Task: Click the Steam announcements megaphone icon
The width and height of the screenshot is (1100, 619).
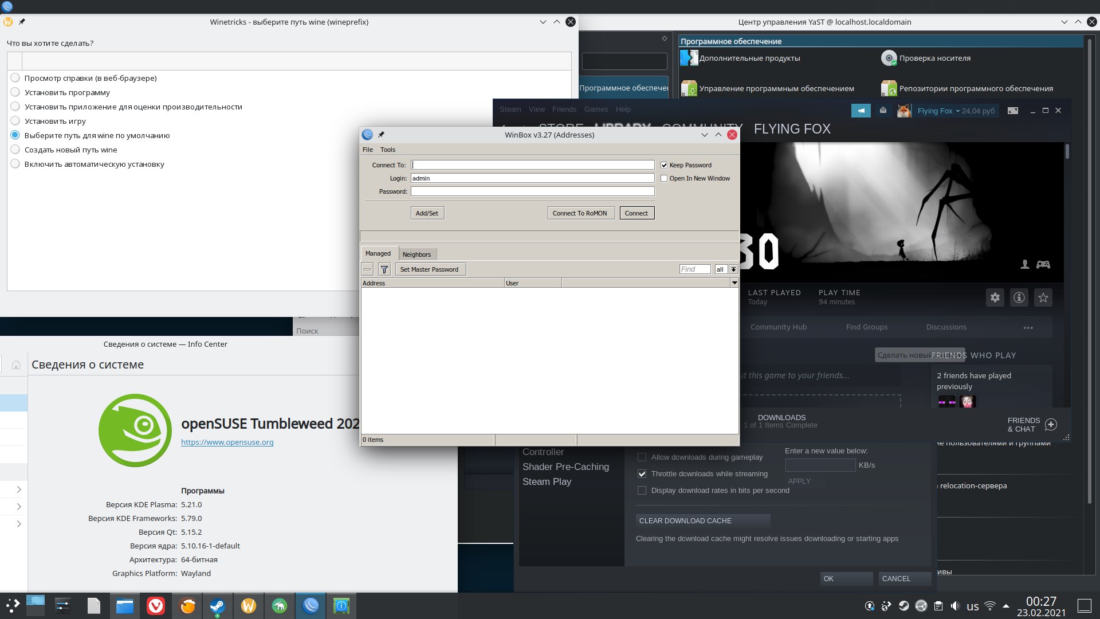Action: [x=861, y=111]
